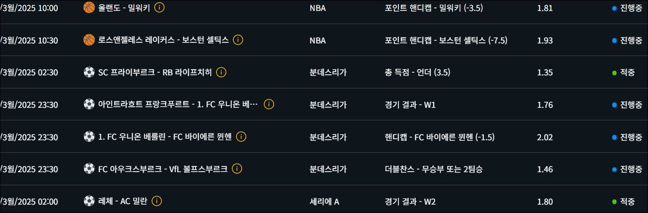The image size is (648, 213).
Task: Click basketball icon on 레이커스 row
Action: [89, 40]
